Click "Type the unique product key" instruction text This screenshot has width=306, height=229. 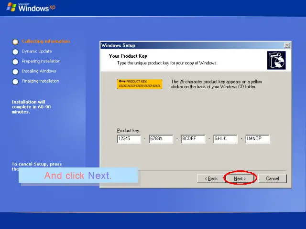[x=167, y=63]
